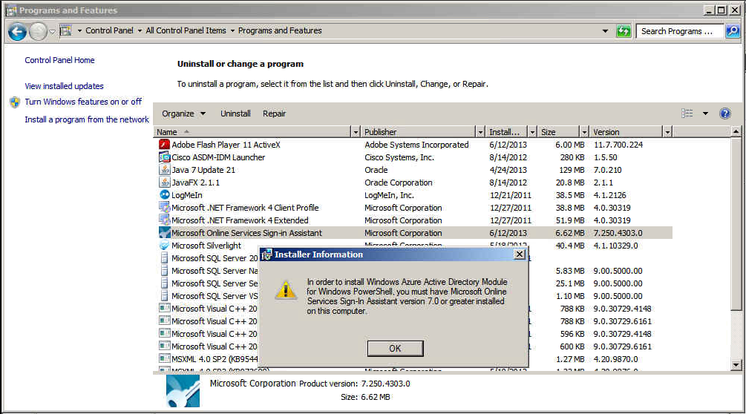This screenshot has width=746, height=414.
Task: Click the JavaFX 2.1.1 icon
Action: [164, 183]
